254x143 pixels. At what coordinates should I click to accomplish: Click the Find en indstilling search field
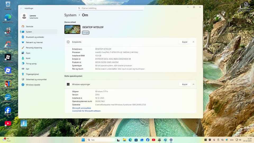point(111,8)
